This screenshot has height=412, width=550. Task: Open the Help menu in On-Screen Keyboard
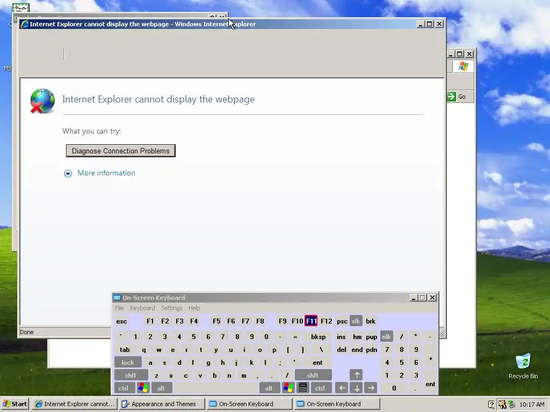[x=194, y=308]
